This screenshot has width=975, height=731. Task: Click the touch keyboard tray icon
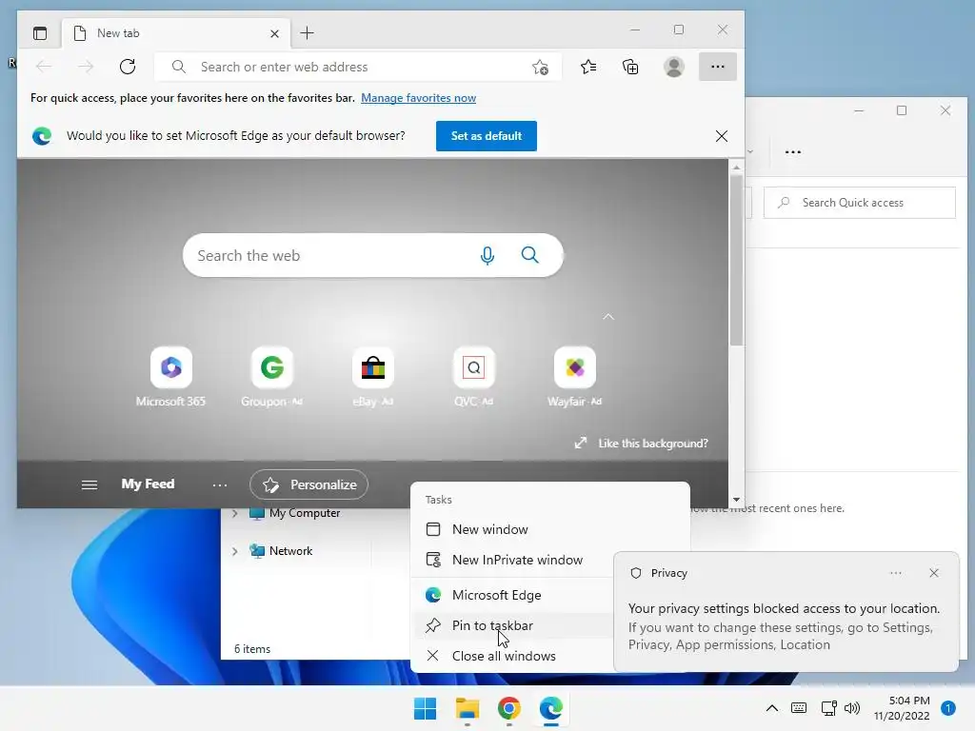pos(799,708)
